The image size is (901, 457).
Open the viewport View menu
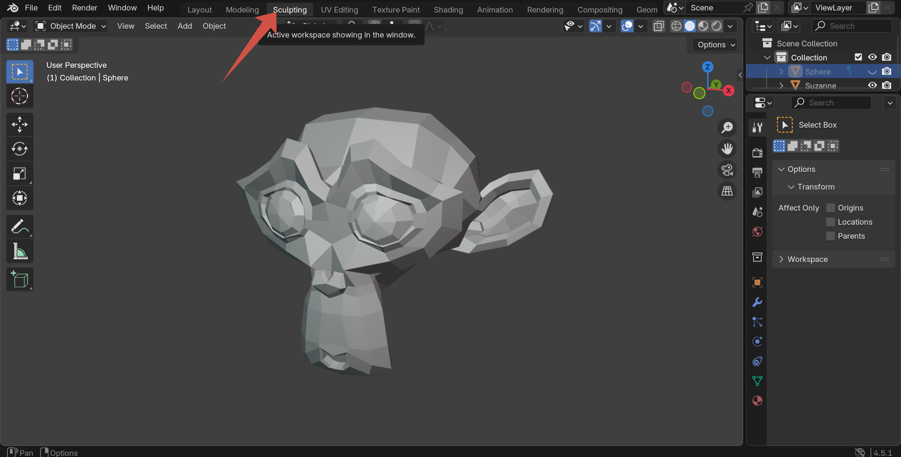pos(126,26)
